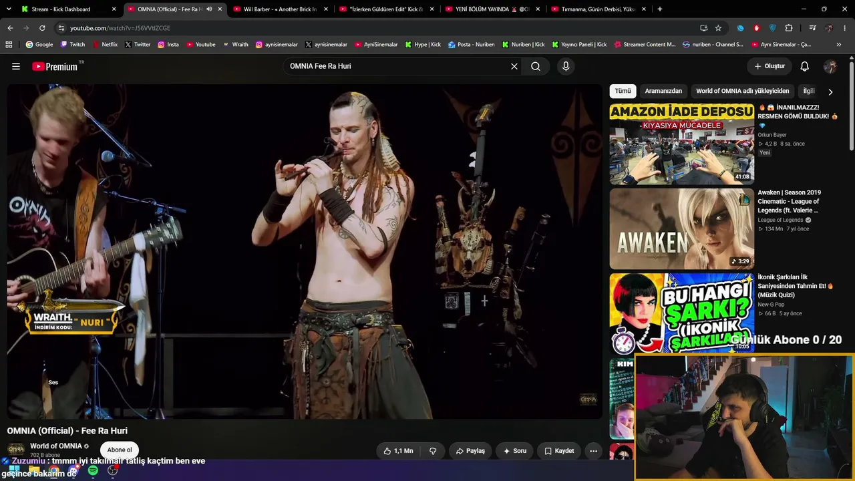The width and height of the screenshot is (855, 481).
Task: Clear the search box text
Action: 514,66
